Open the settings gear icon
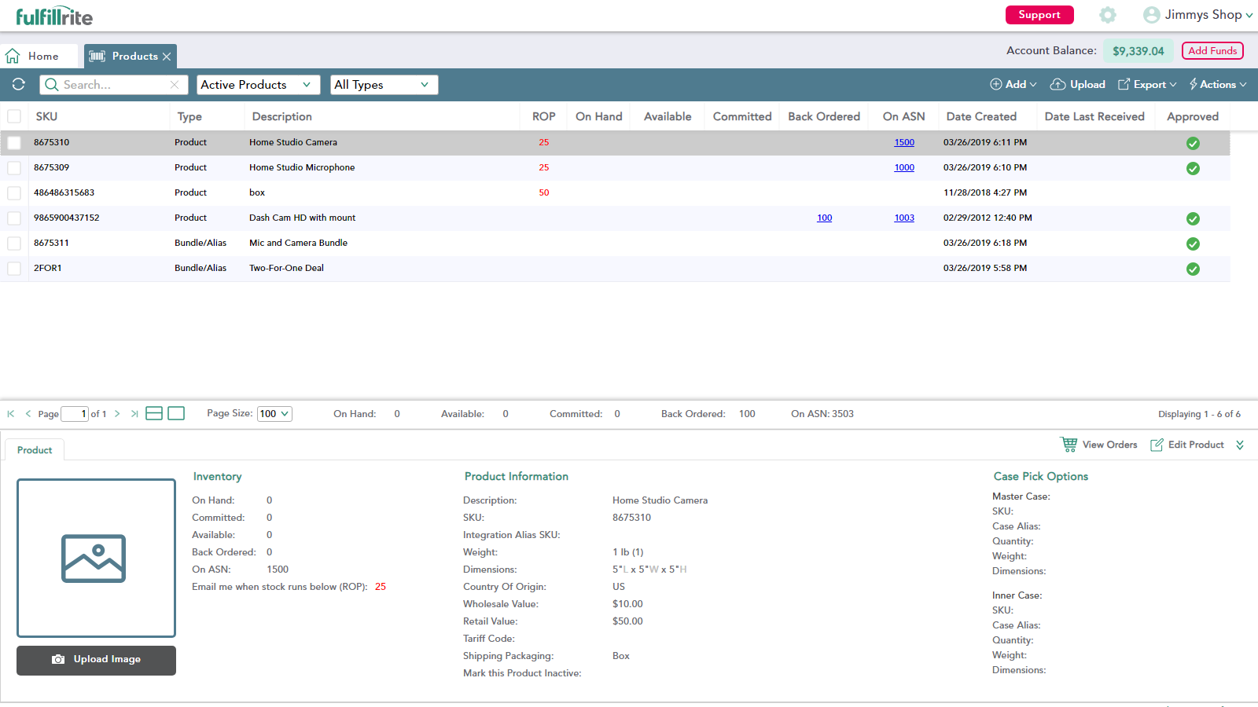The width and height of the screenshot is (1258, 707). coord(1108,15)
